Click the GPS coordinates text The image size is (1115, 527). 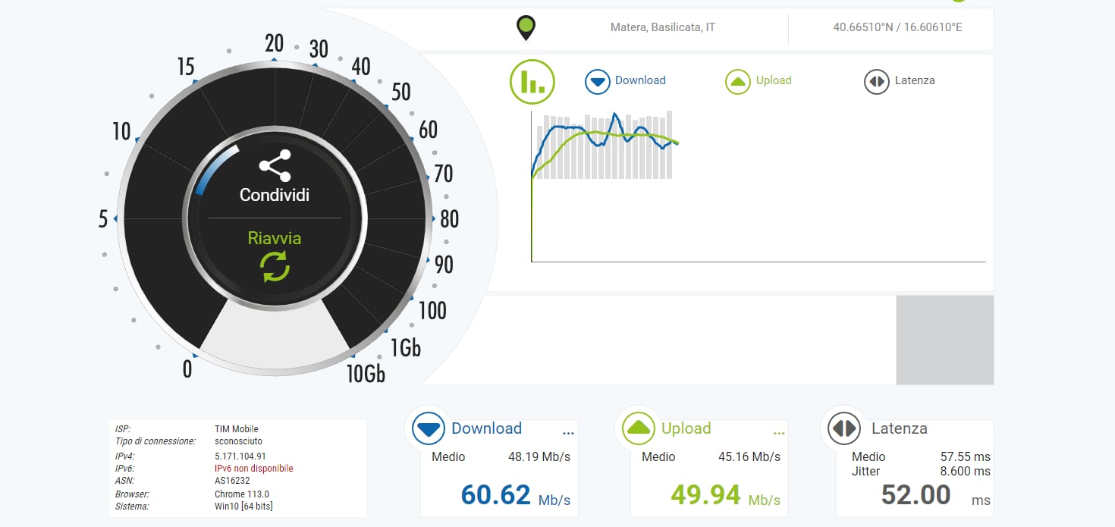tap(897, 27)
